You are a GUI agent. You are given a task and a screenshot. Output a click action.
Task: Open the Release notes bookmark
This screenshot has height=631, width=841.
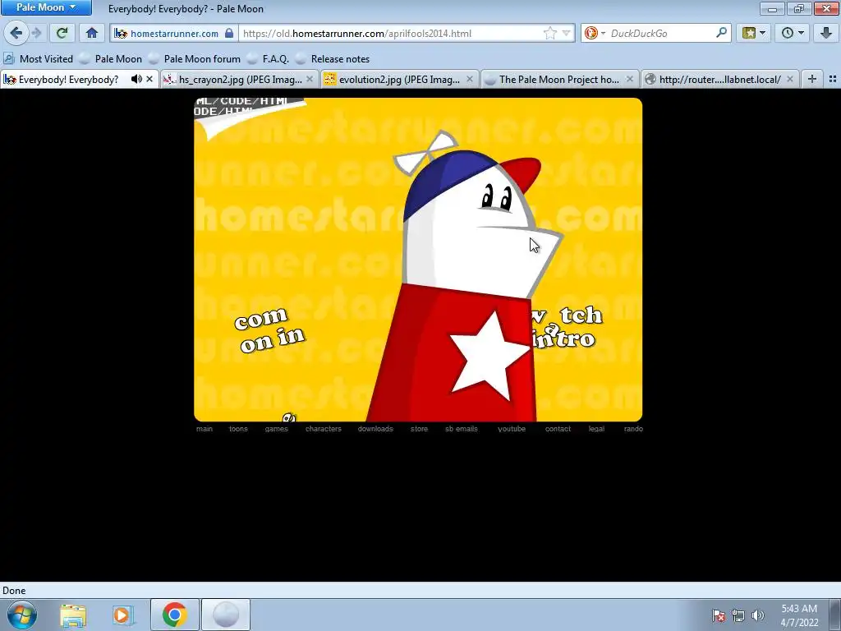click(333, 59)
